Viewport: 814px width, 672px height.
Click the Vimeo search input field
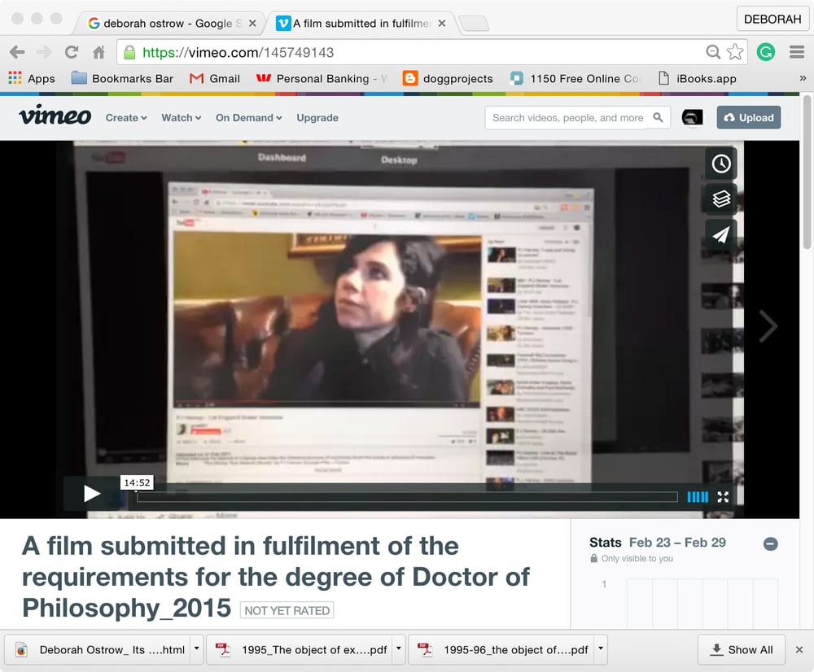pyautogui.click(x=568, y=117)
